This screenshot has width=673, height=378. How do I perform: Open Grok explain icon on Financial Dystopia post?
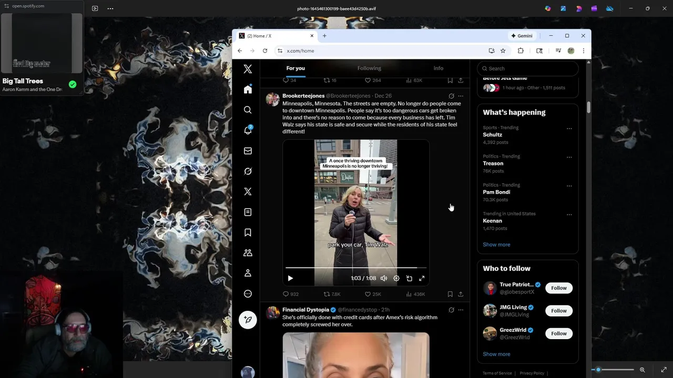point(451,310)
